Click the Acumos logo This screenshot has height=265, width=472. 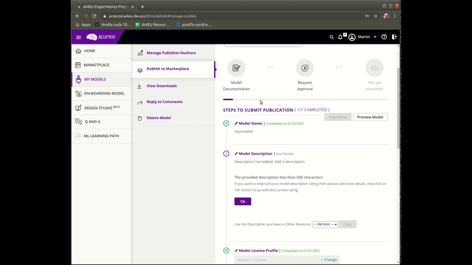pyautogui.click(x=101, y=37)
